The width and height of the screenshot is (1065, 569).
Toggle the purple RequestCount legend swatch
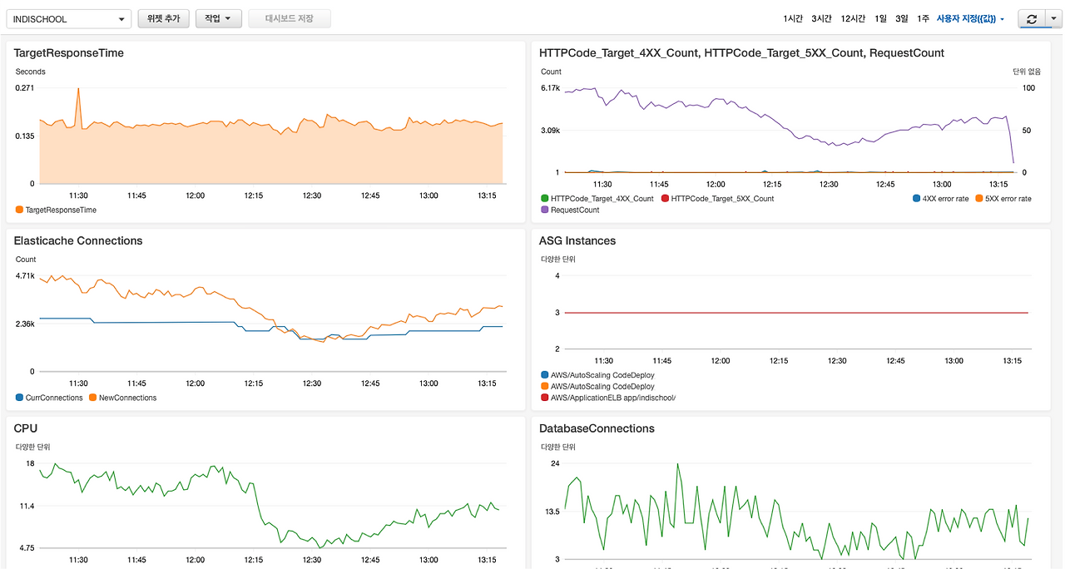click(x=545, y=210)
